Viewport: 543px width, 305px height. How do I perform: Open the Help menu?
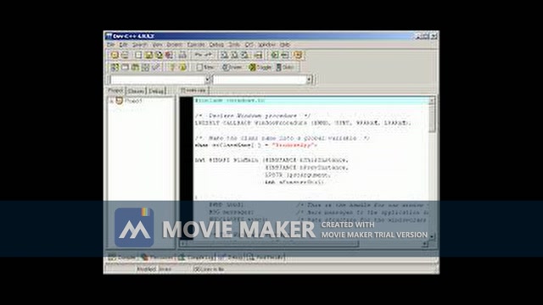point(285,45)
